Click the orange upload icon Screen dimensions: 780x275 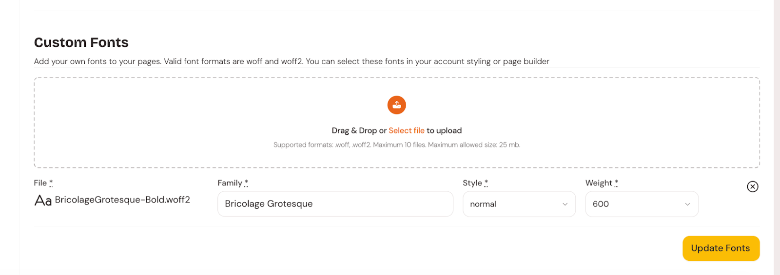click(396, 105)
